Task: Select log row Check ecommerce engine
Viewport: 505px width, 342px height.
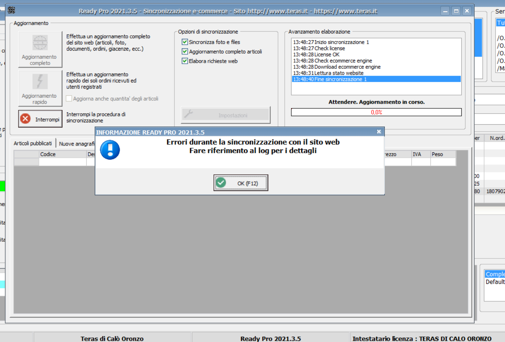Action: pos(376,60)
